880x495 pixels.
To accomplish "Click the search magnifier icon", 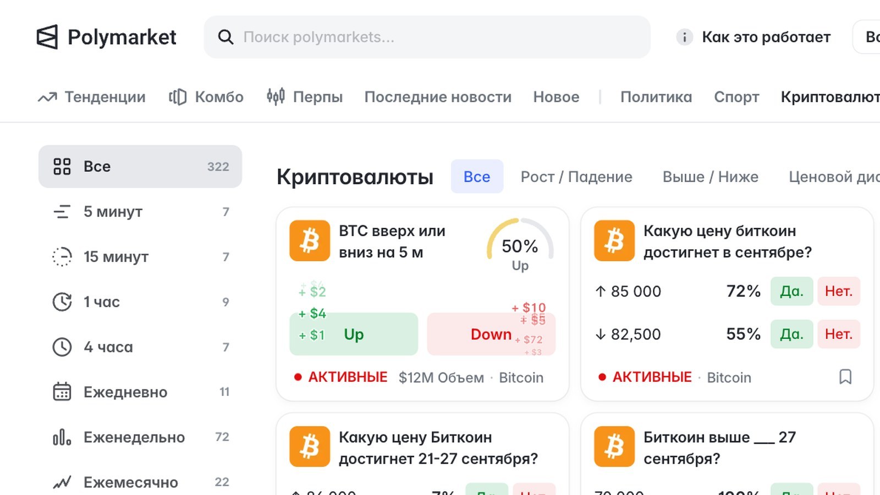I will (x=226, y=37).
